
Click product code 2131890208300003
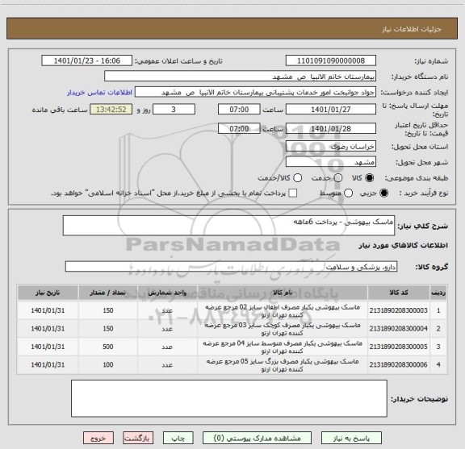click(399, 310)
